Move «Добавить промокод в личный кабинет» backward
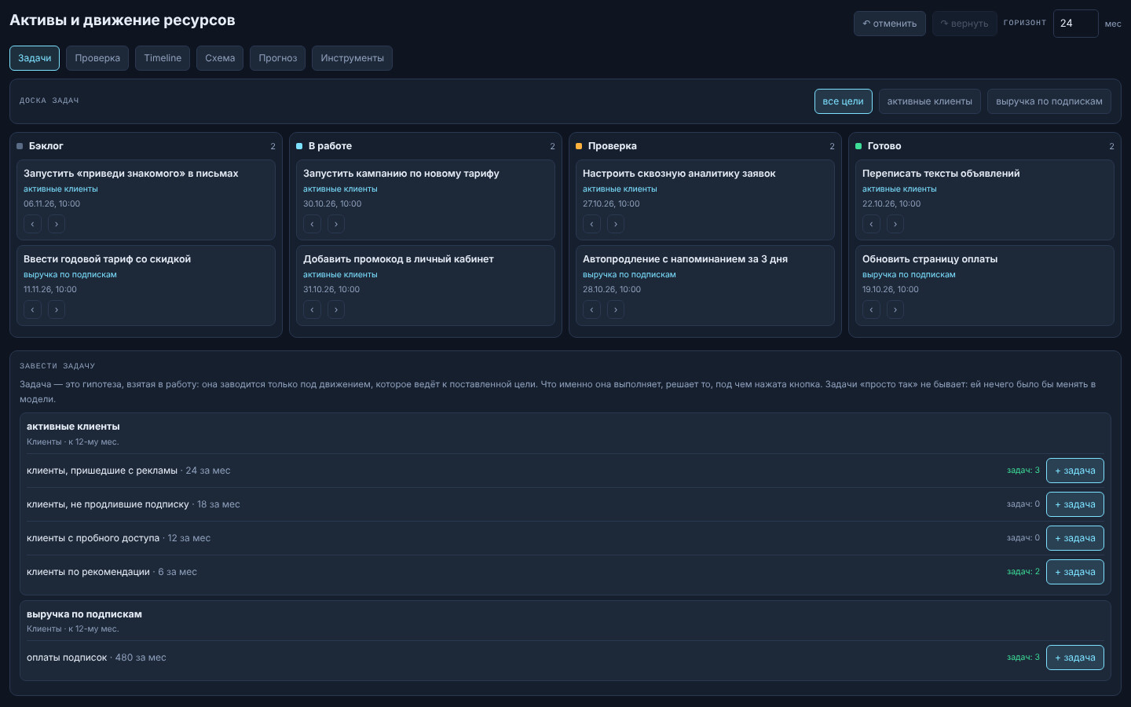The width and height of the screenshot is (1131, 707). pos(312,310)
